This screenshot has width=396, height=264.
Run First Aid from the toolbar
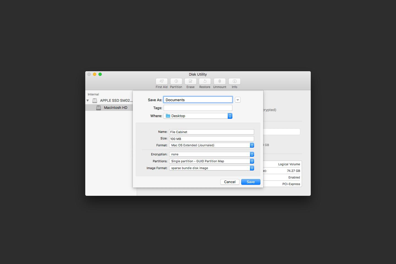tap(161, 83)
